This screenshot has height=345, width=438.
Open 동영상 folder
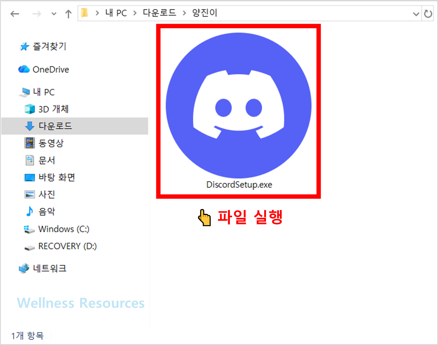(x=51, y=143)
